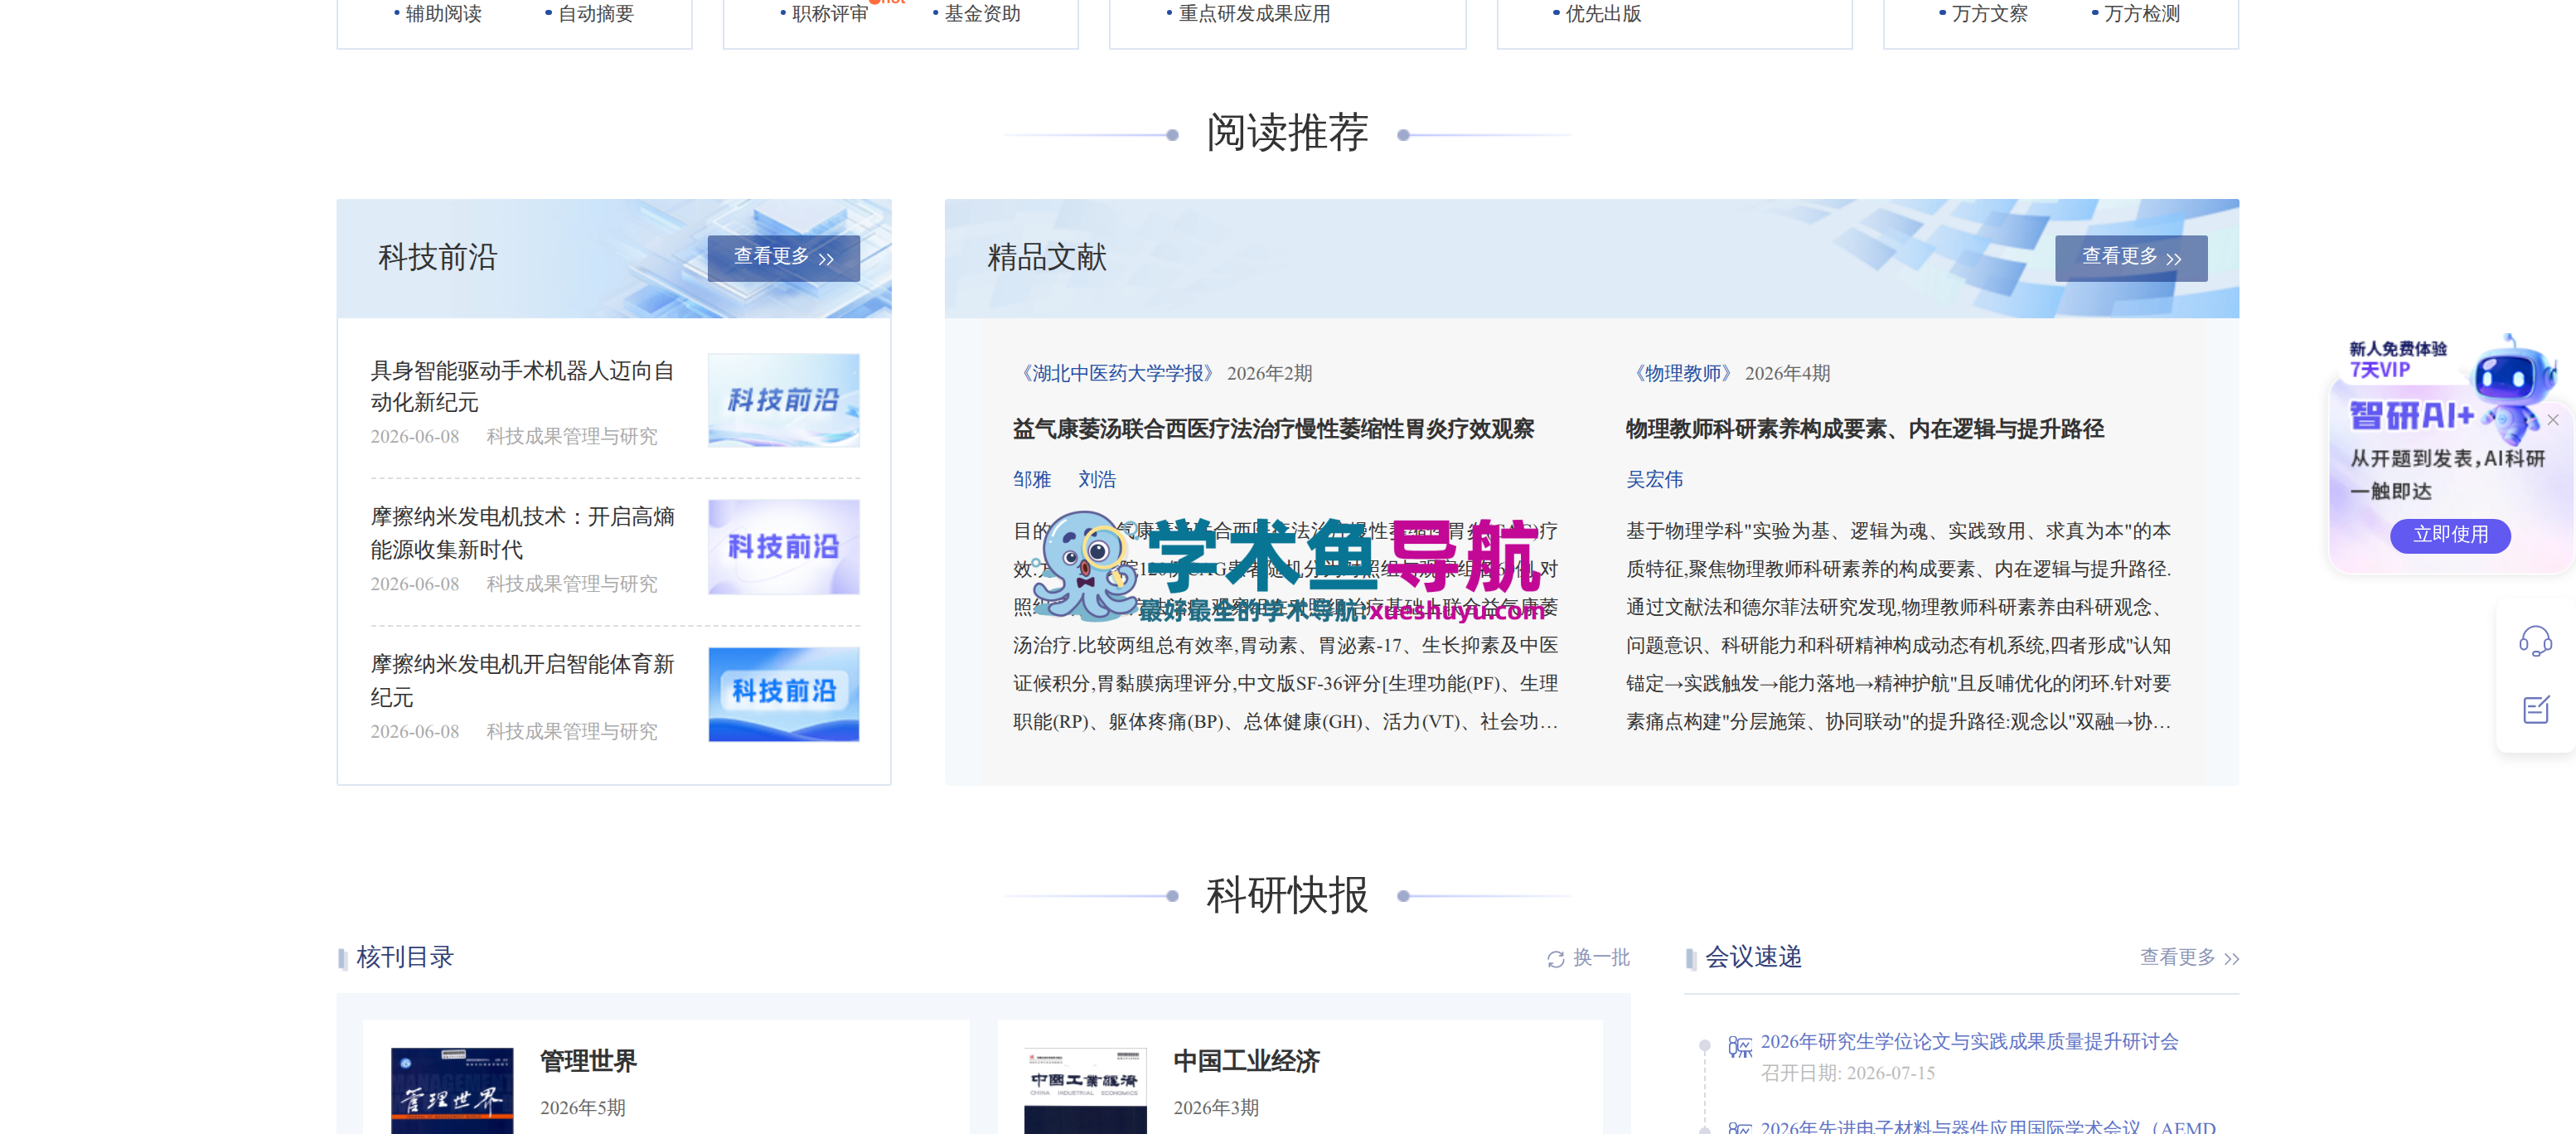The image size is (2576, 1134).
Task: Click thumbnail beside 智能体育新纪元 article
Action: [x=783, y=693]
